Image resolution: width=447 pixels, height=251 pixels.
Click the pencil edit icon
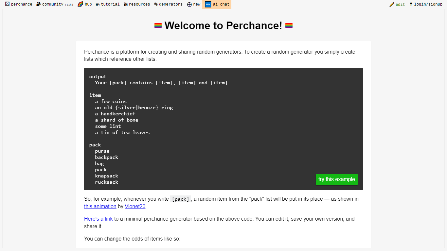coord(392,4)
